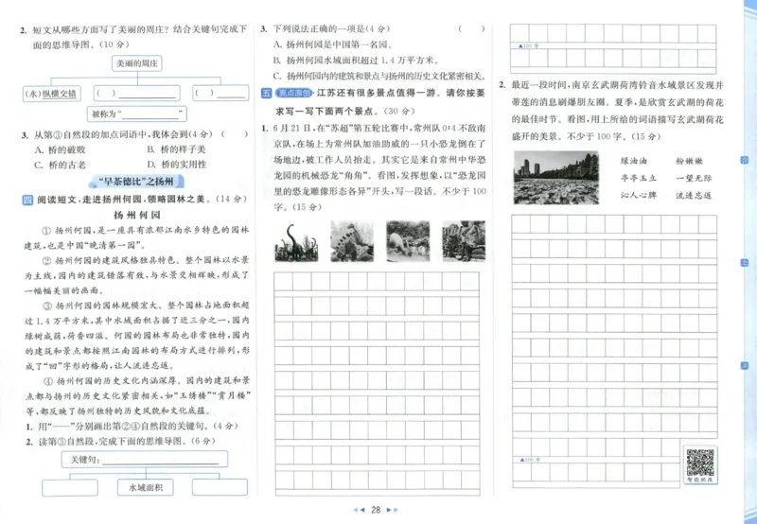Click the article title 扬州何园
Screen dimensions: 757x524
click(136, 215)
